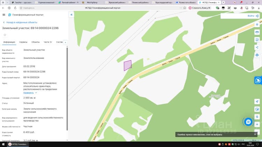This screenshot has height=147, width=262.
Task: Switch to the Объекты tab
Action: point(35,42)
